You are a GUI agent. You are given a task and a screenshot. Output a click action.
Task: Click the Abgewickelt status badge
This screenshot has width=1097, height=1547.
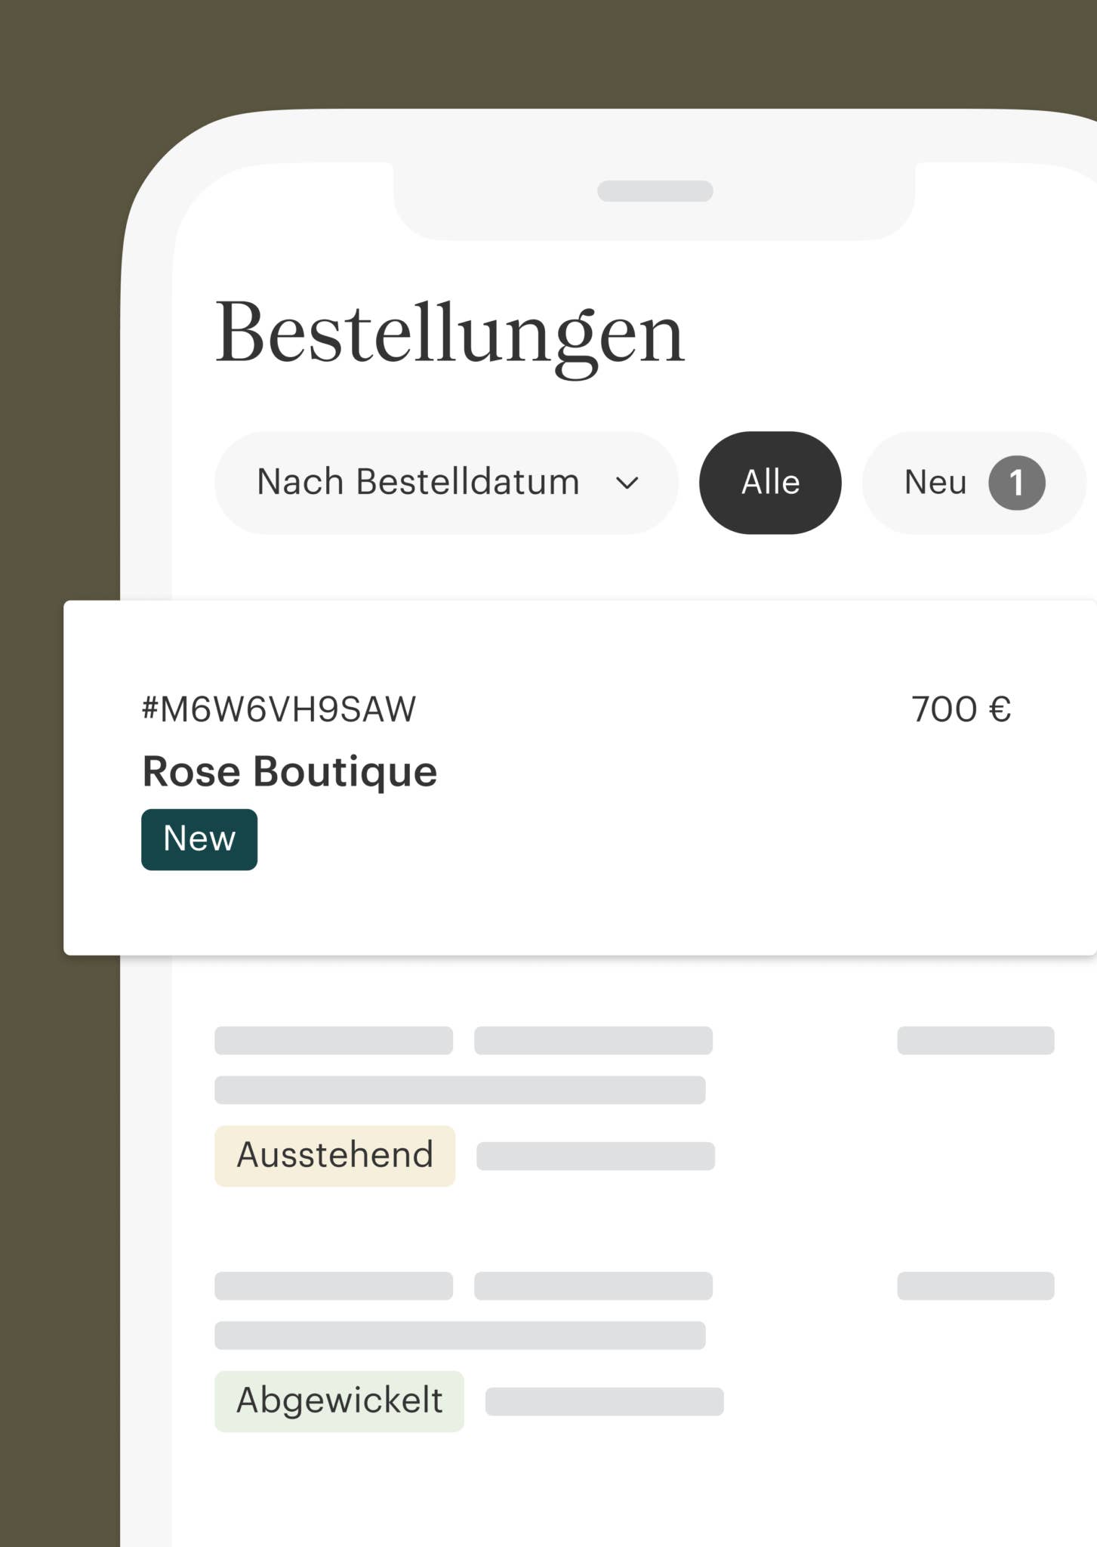[339, 1401]
